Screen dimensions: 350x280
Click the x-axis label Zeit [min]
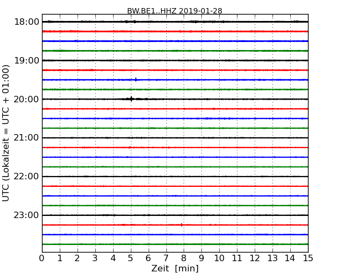tap(175, 268)
